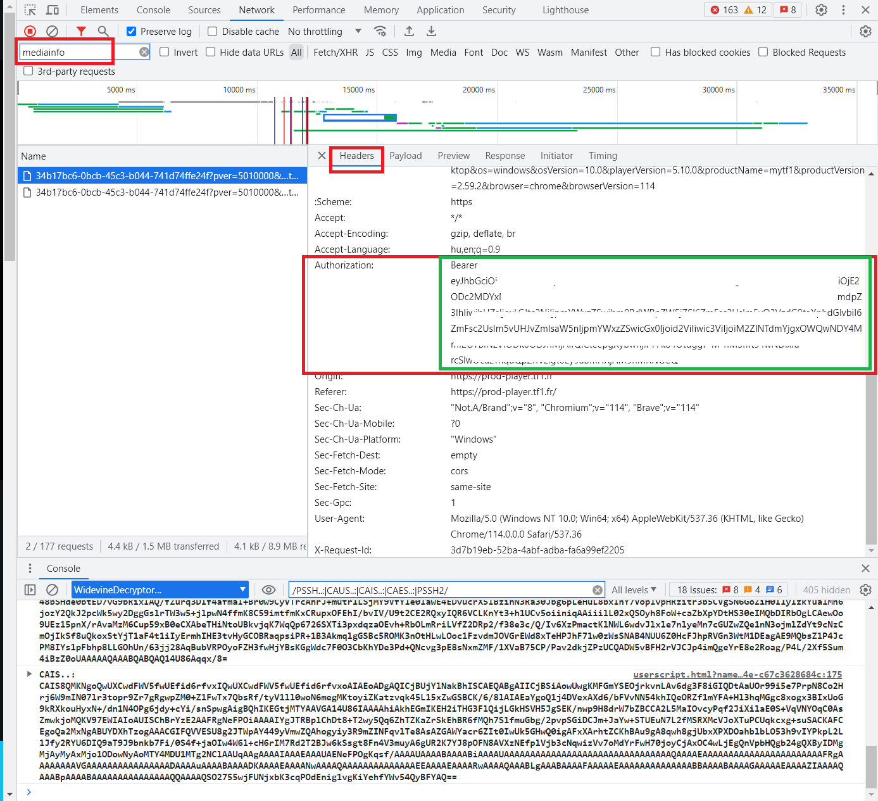Check the Blocked Requests checkbox
878x801 pixels.
763,52
